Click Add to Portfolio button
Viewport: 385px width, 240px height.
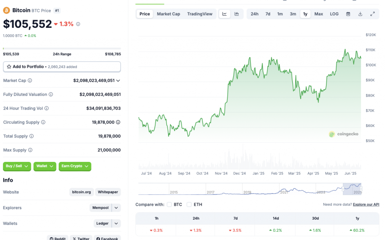point(62,67)
